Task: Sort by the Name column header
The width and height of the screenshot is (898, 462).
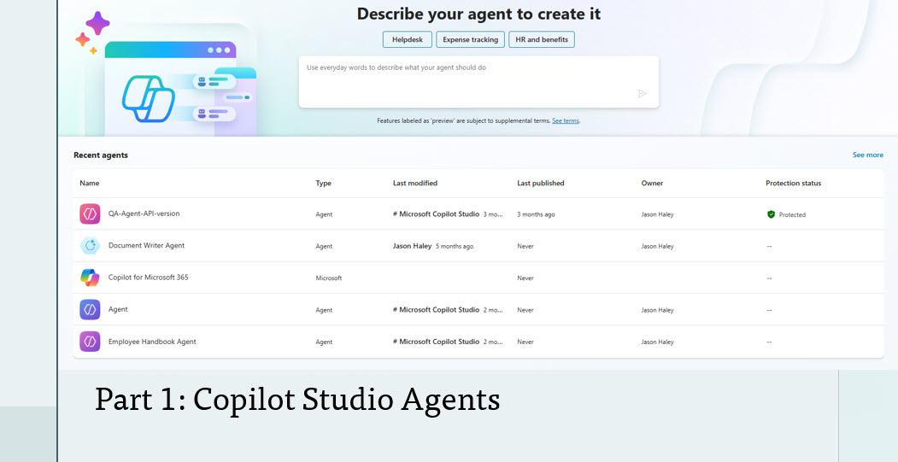Action: (x=90, y=184)
